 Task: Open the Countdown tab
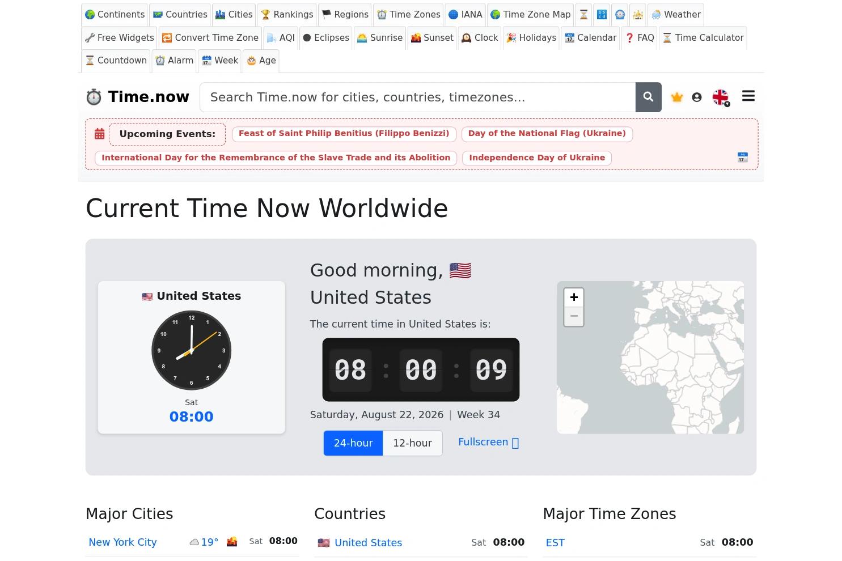click(116, 61)
